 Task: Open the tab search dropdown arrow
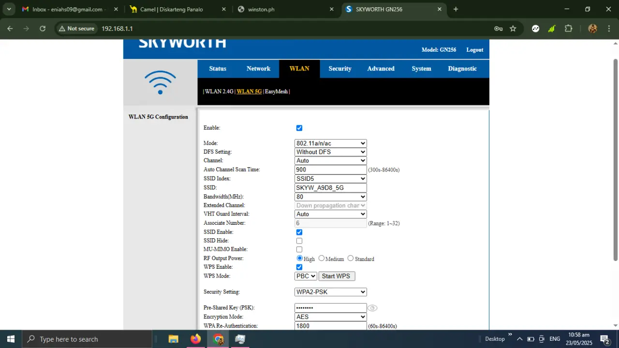point(9,9)
